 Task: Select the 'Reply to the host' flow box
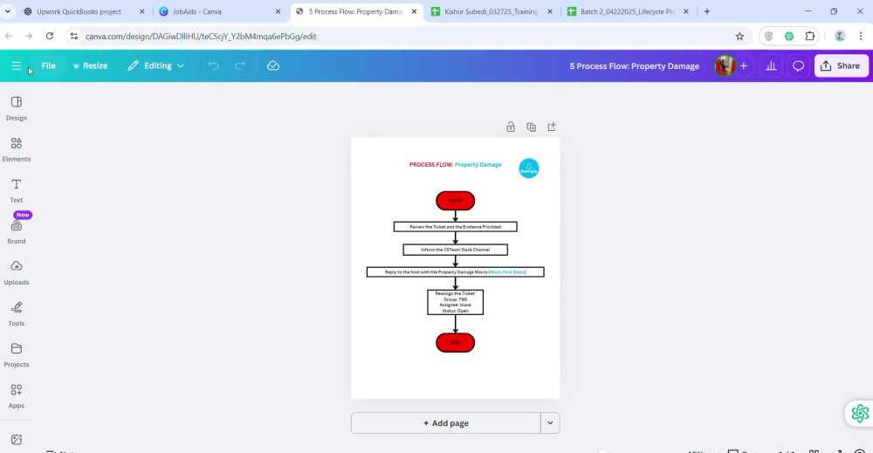456,272
